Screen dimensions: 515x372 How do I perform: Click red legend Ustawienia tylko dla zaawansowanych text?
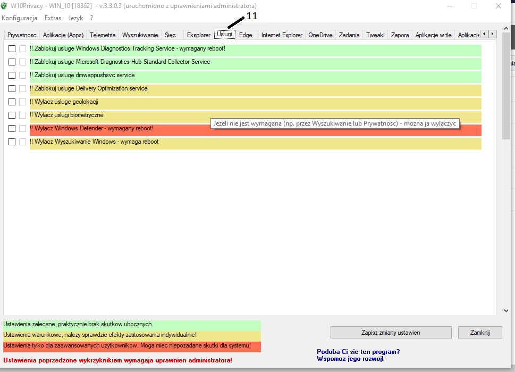127,346
